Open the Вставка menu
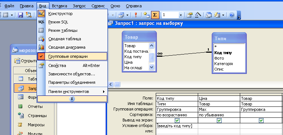Image resolution: width=283 pixels, height=135 pixels. 60,6
